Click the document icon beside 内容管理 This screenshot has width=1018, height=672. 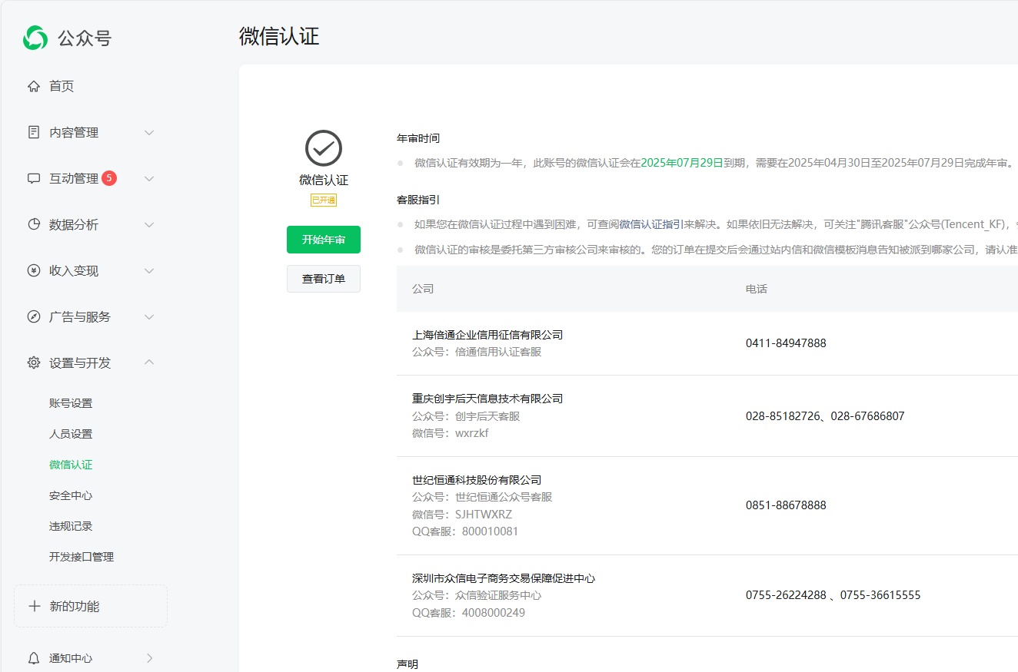34,132
